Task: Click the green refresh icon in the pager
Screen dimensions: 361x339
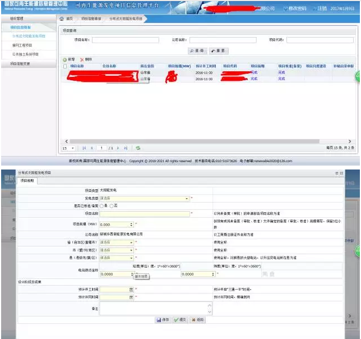Action: [x=137, y=148]
